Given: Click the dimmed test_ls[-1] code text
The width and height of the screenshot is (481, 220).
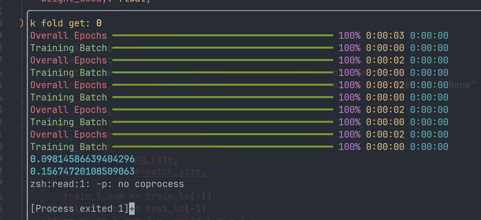Looking at the screenshot, I should click(x=176, y=208).
